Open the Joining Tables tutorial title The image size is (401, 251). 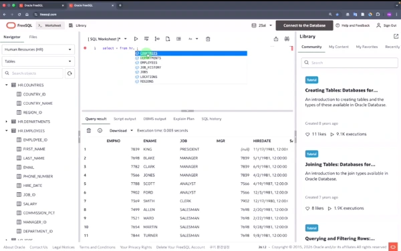pos(340,164)
